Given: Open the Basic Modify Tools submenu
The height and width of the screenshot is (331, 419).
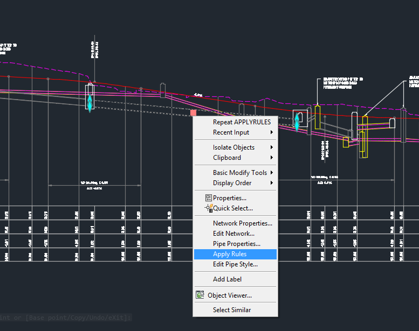Looking at the screenshot, I should [235, 173].
